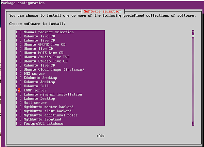Screen dimensions: 204x147
Task: Check the Mail server checkbox
Action: pos(19,103)
